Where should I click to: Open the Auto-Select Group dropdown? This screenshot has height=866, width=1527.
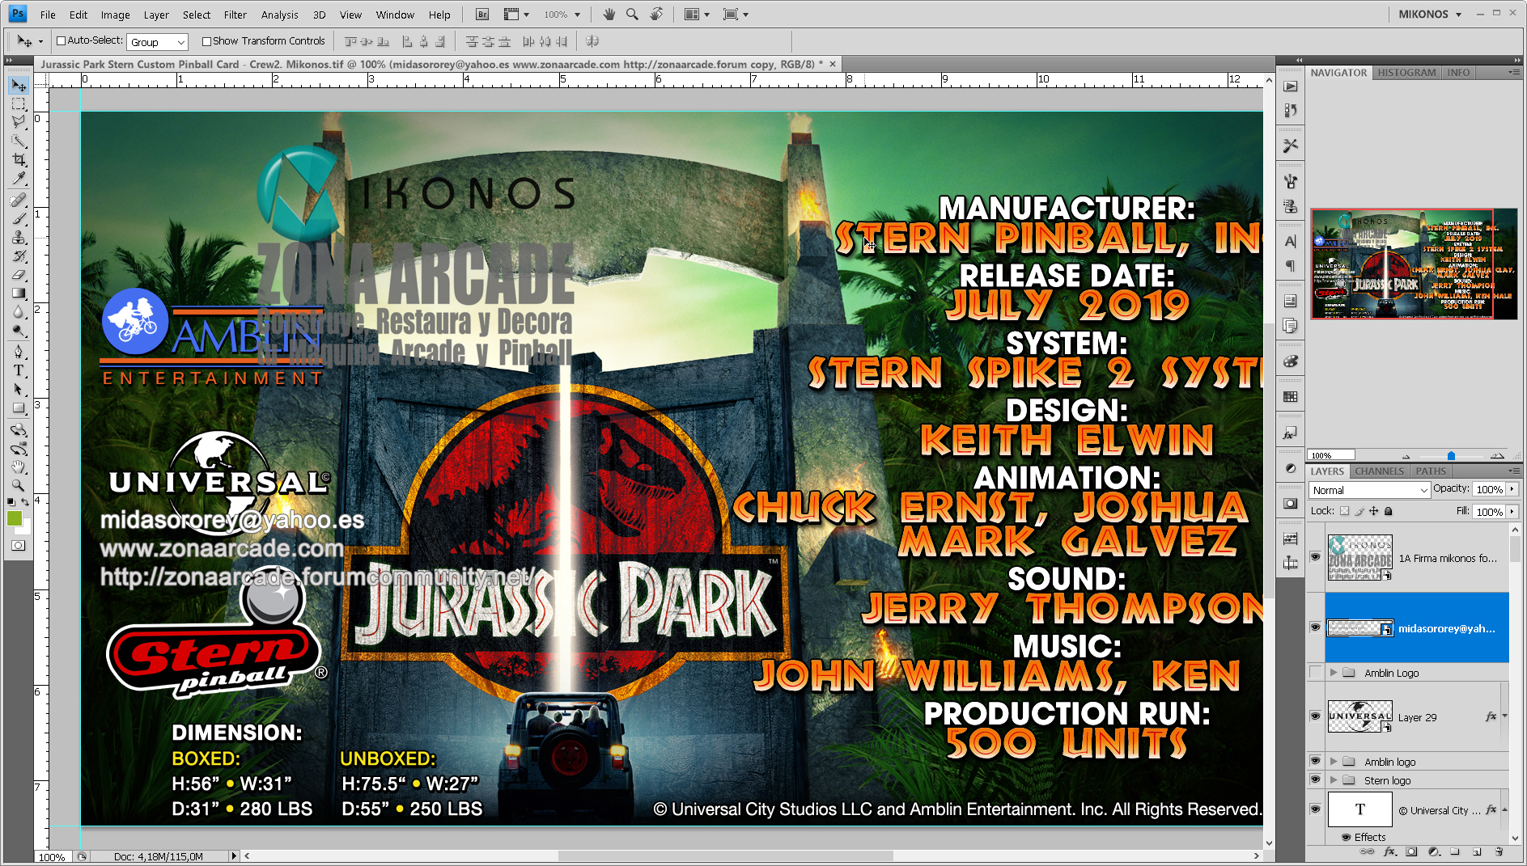(158, 42)
